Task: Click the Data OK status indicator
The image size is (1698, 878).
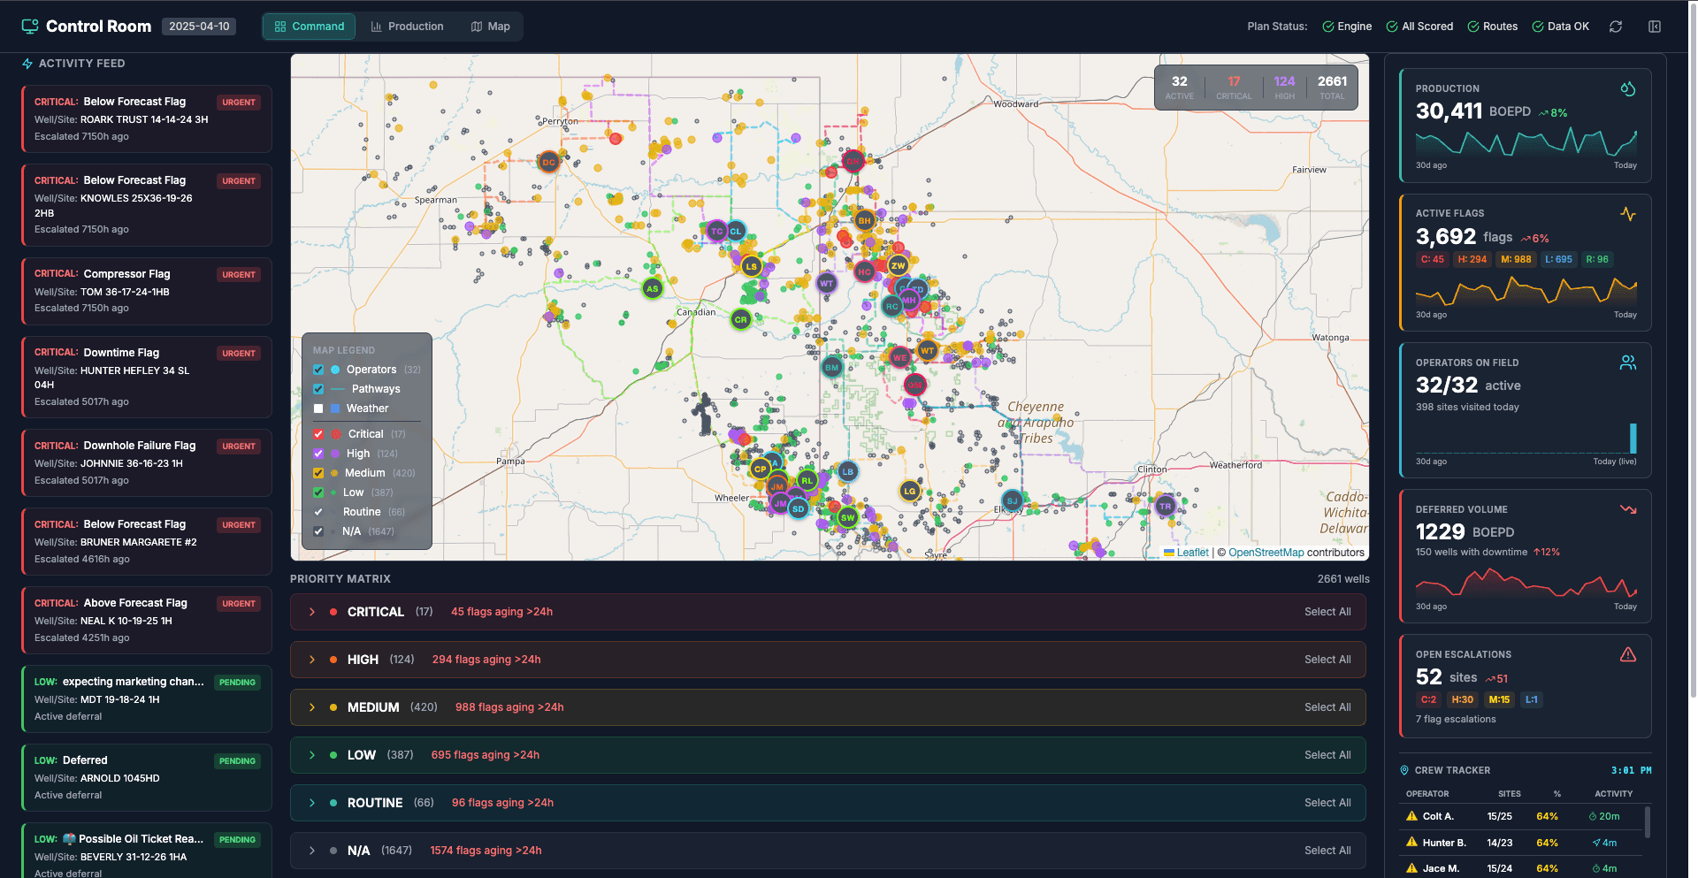Action: [1561, 27]
